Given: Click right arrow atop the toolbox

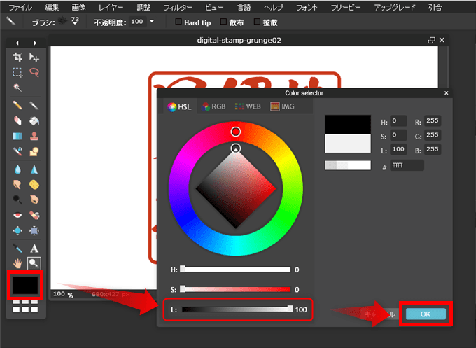Looking at the screenshot, I should [x=35, y=43].
